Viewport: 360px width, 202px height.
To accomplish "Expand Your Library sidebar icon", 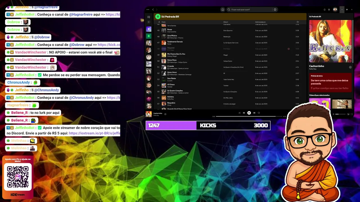I will [x=149, y=17].
